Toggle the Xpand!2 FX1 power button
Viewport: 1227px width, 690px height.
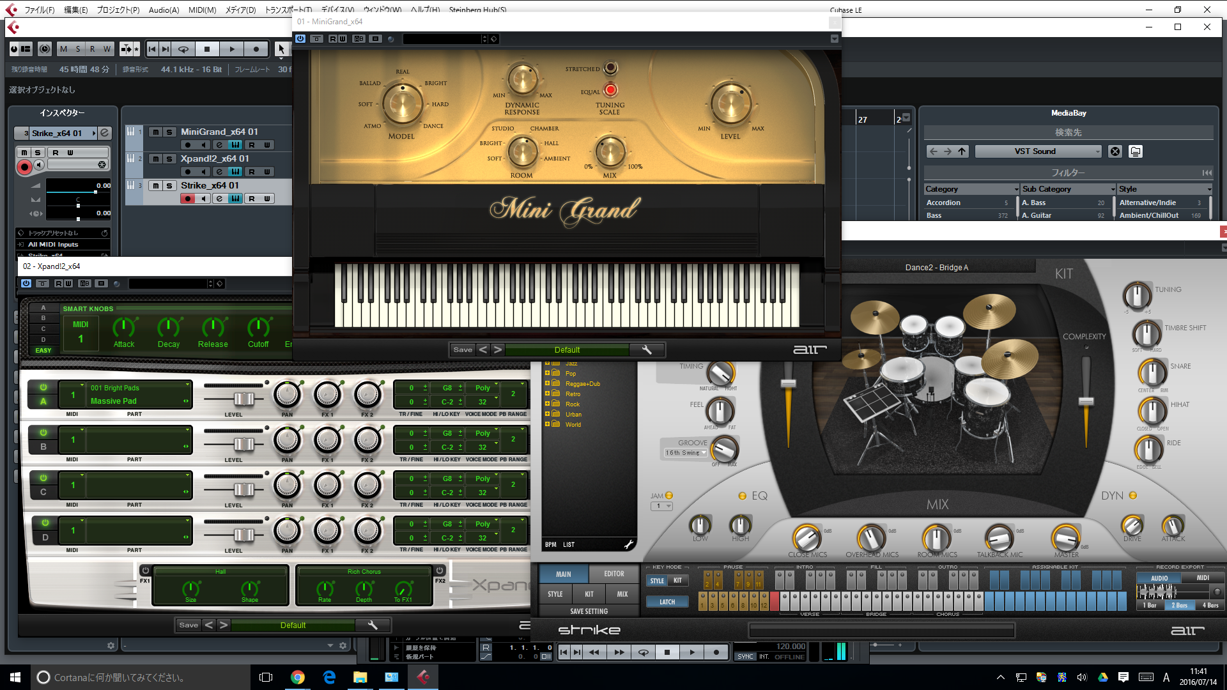(x=146, y=571)
